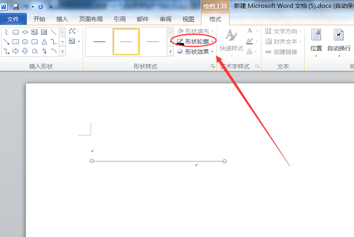Click the Undo arrow icon
The width and height of the screenshot is (354, 237).
pyautogui.click(x=26, y=7)
